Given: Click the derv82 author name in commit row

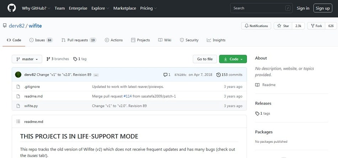Looking at the screenshot, I should [30, 75].
